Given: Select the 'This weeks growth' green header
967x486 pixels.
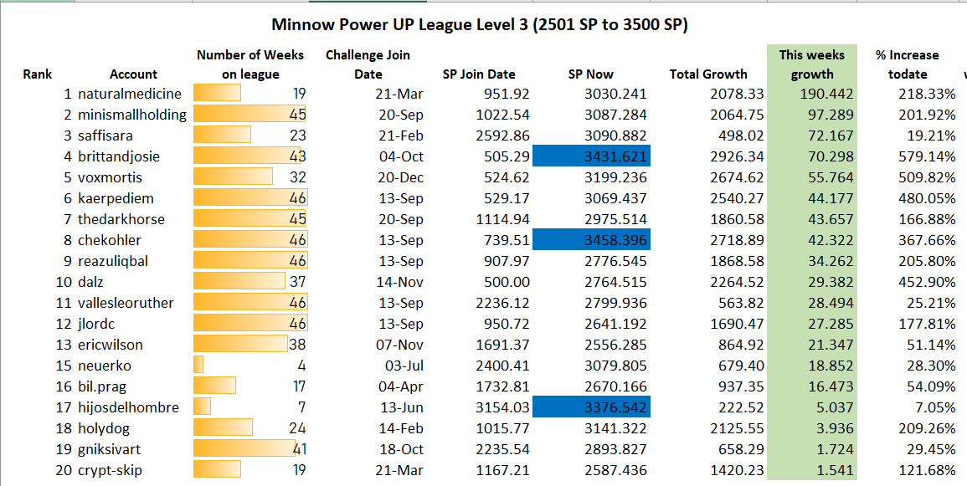Looking at the screenshot, I should coord(811,64).
